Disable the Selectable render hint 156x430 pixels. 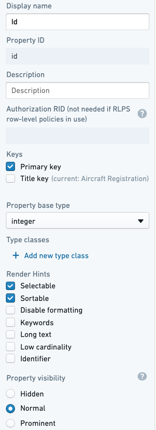tap(10, 286)
